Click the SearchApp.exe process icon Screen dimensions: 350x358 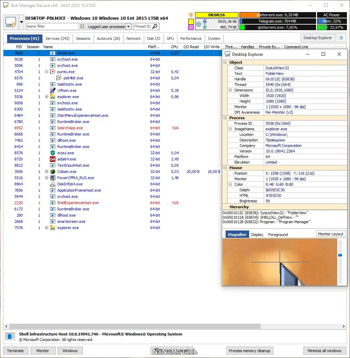pos(53,128)
